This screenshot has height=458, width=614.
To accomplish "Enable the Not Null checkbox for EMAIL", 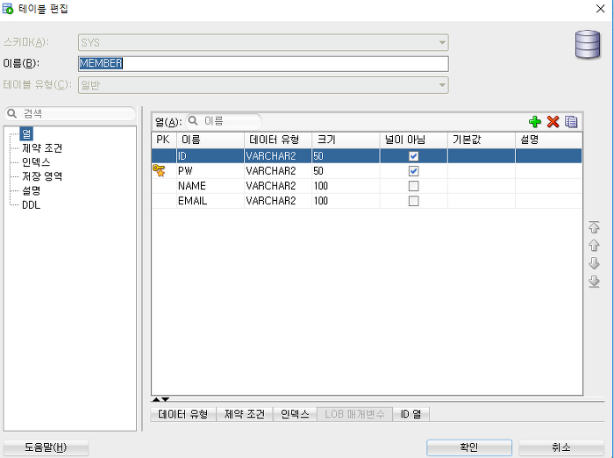I will click(413, 201).
